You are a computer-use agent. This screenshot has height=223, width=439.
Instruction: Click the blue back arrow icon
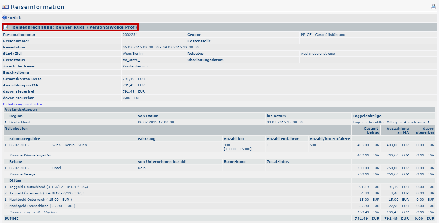pos(4,18)
